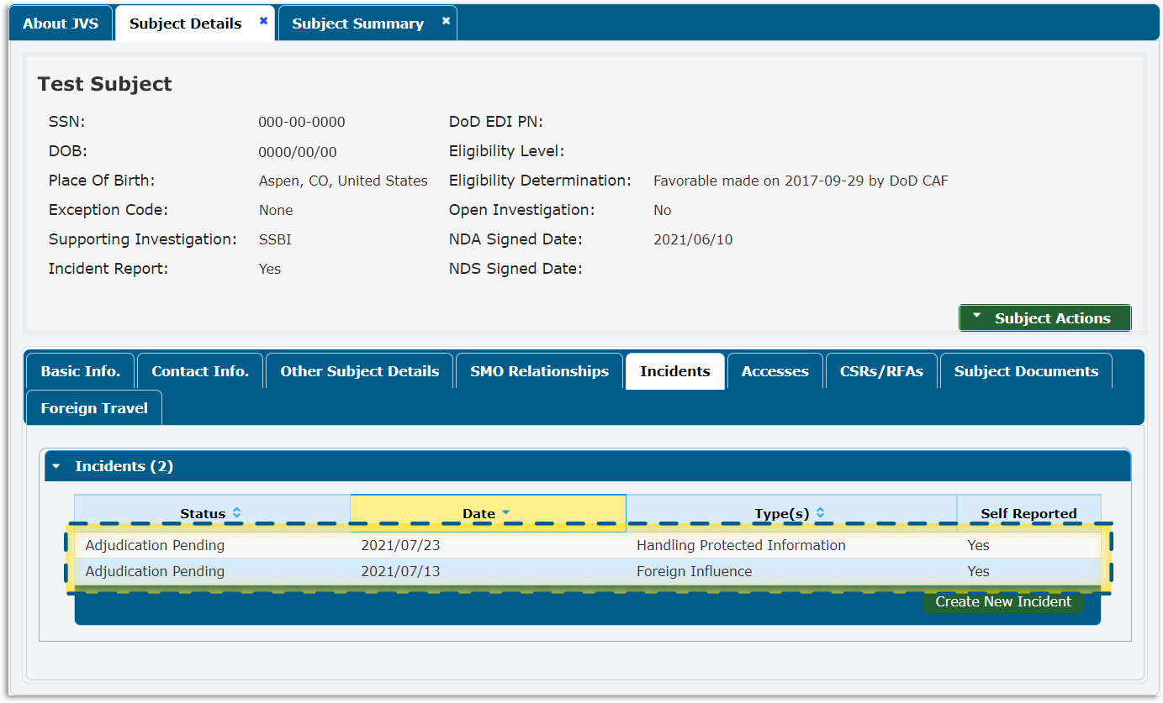The image size is (1163, 703).
Task: Click Incident Report value Yes
Action: coord(270,269)
